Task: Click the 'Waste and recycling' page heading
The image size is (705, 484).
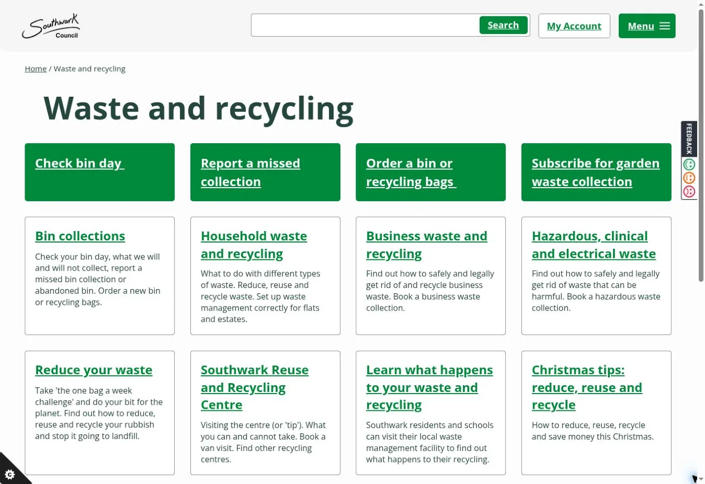Action: [199, 109]
